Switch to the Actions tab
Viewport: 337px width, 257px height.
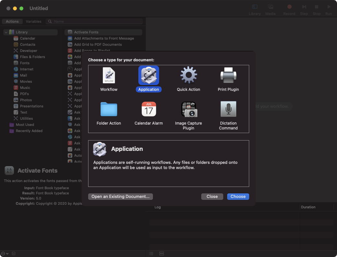(x=12, y=21)
